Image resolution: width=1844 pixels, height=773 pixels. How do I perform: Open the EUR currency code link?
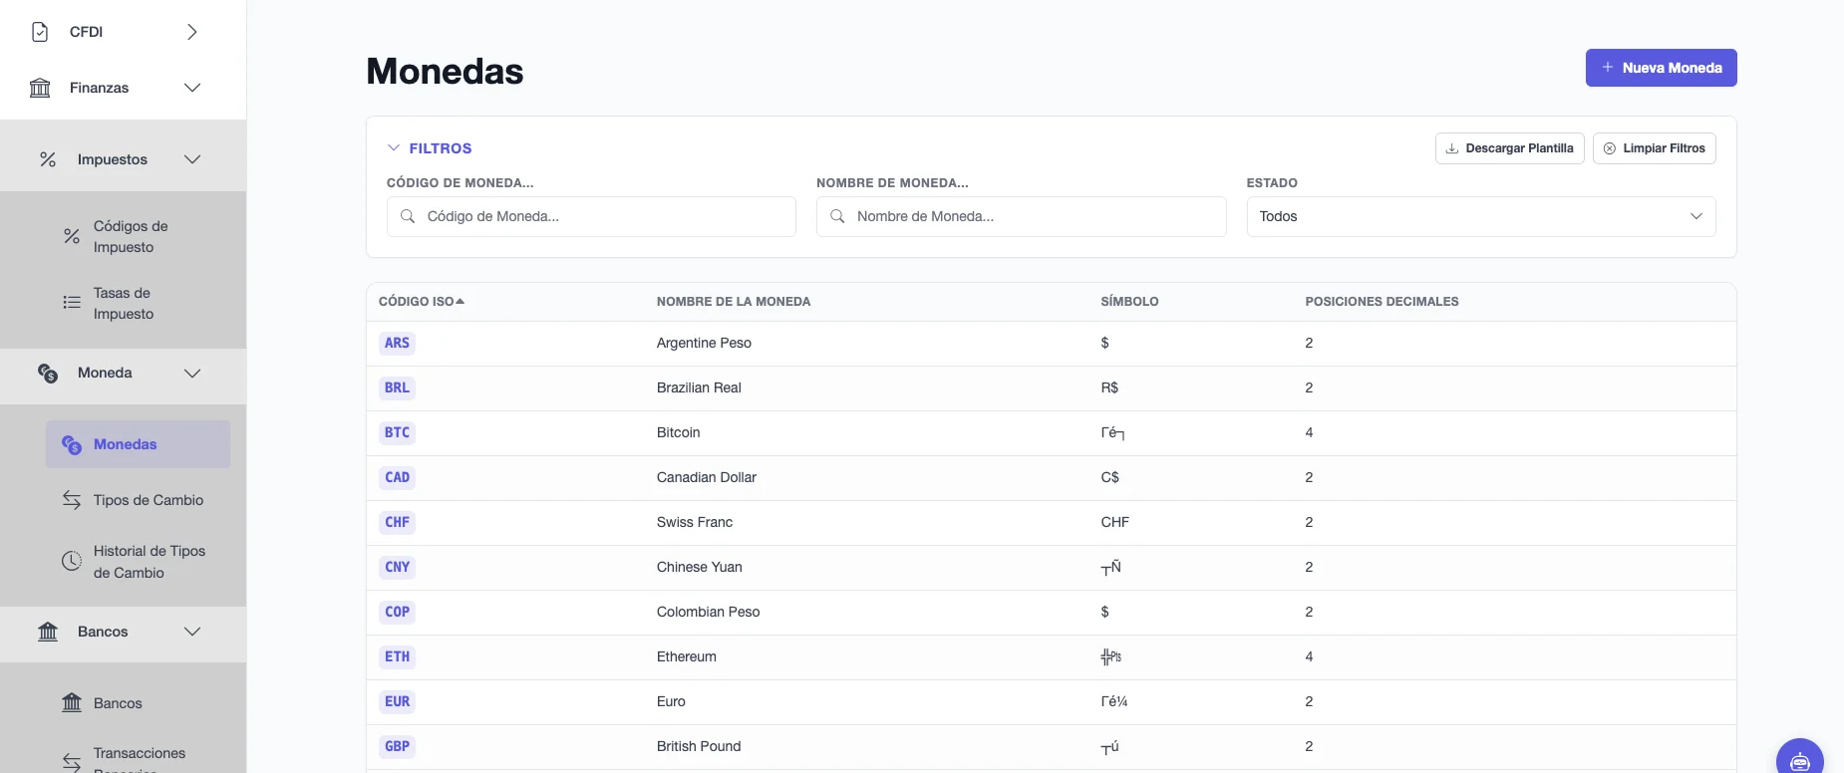(x=397, y=701)
